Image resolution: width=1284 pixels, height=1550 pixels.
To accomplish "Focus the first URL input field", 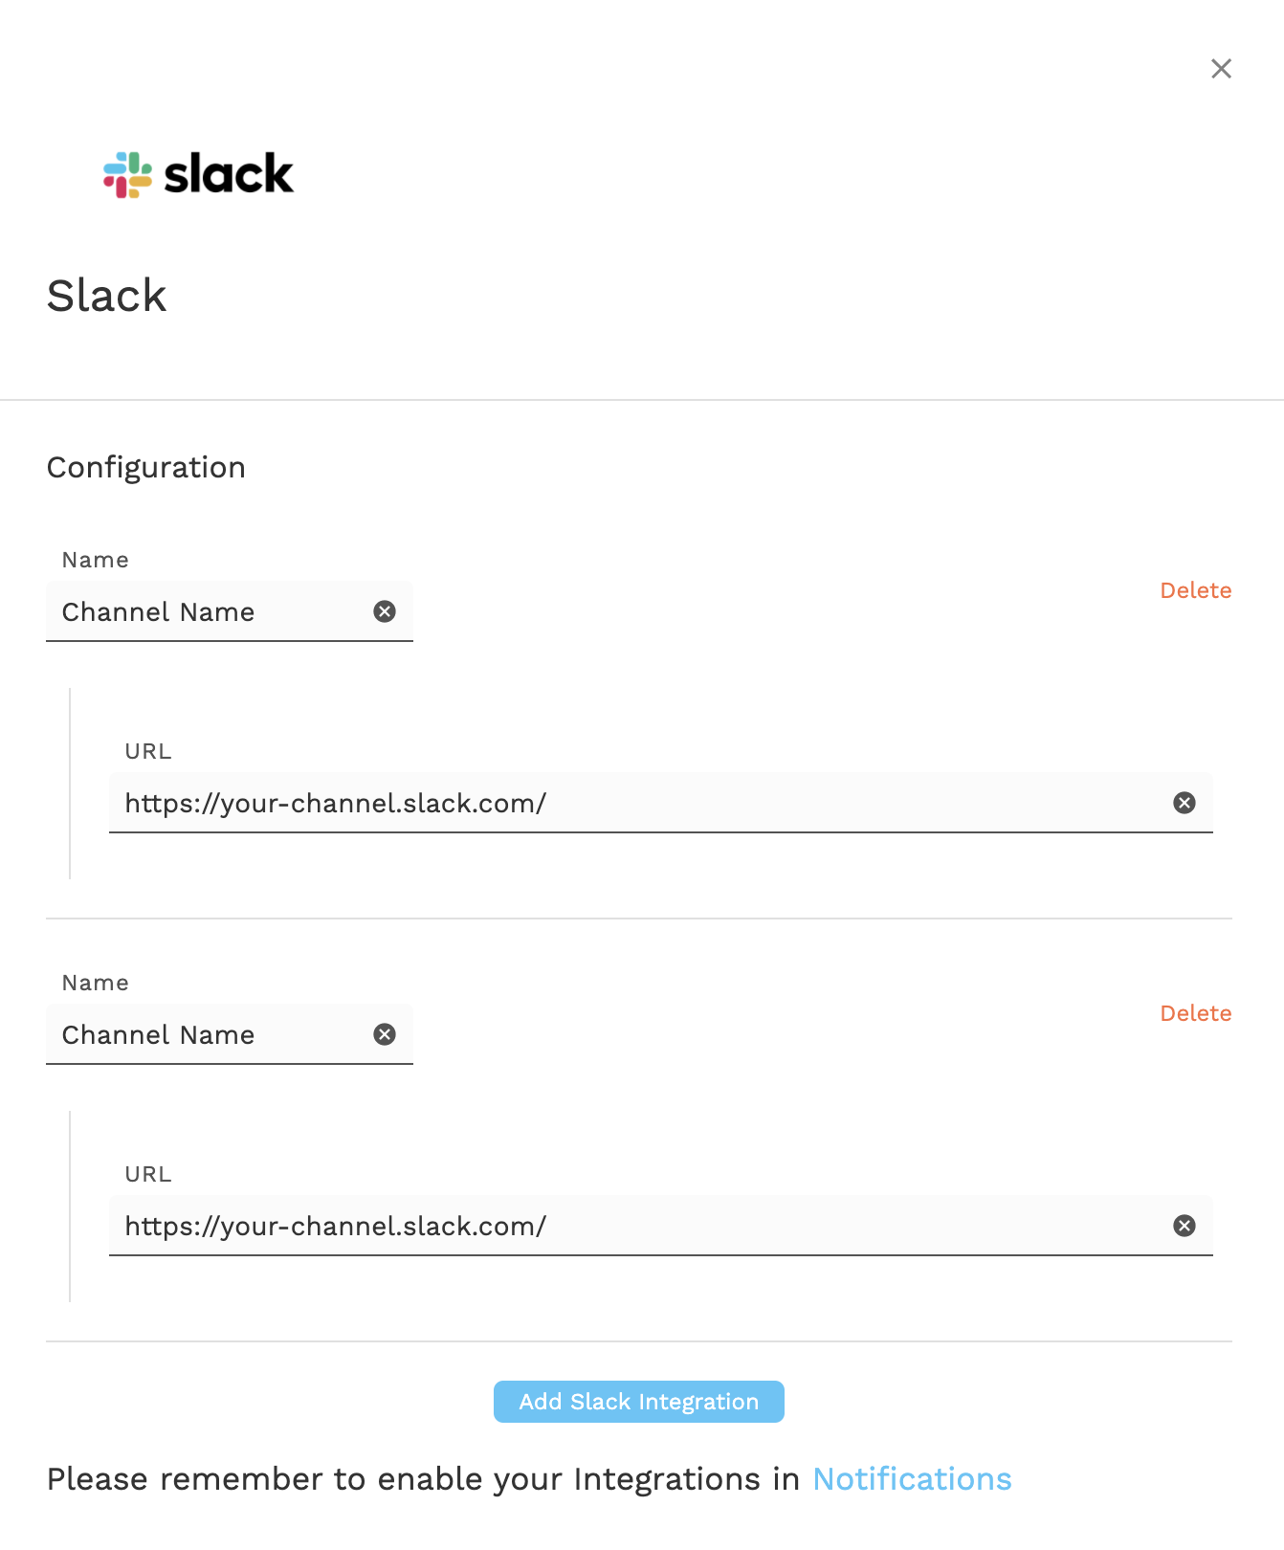I will tap(661, 803).
